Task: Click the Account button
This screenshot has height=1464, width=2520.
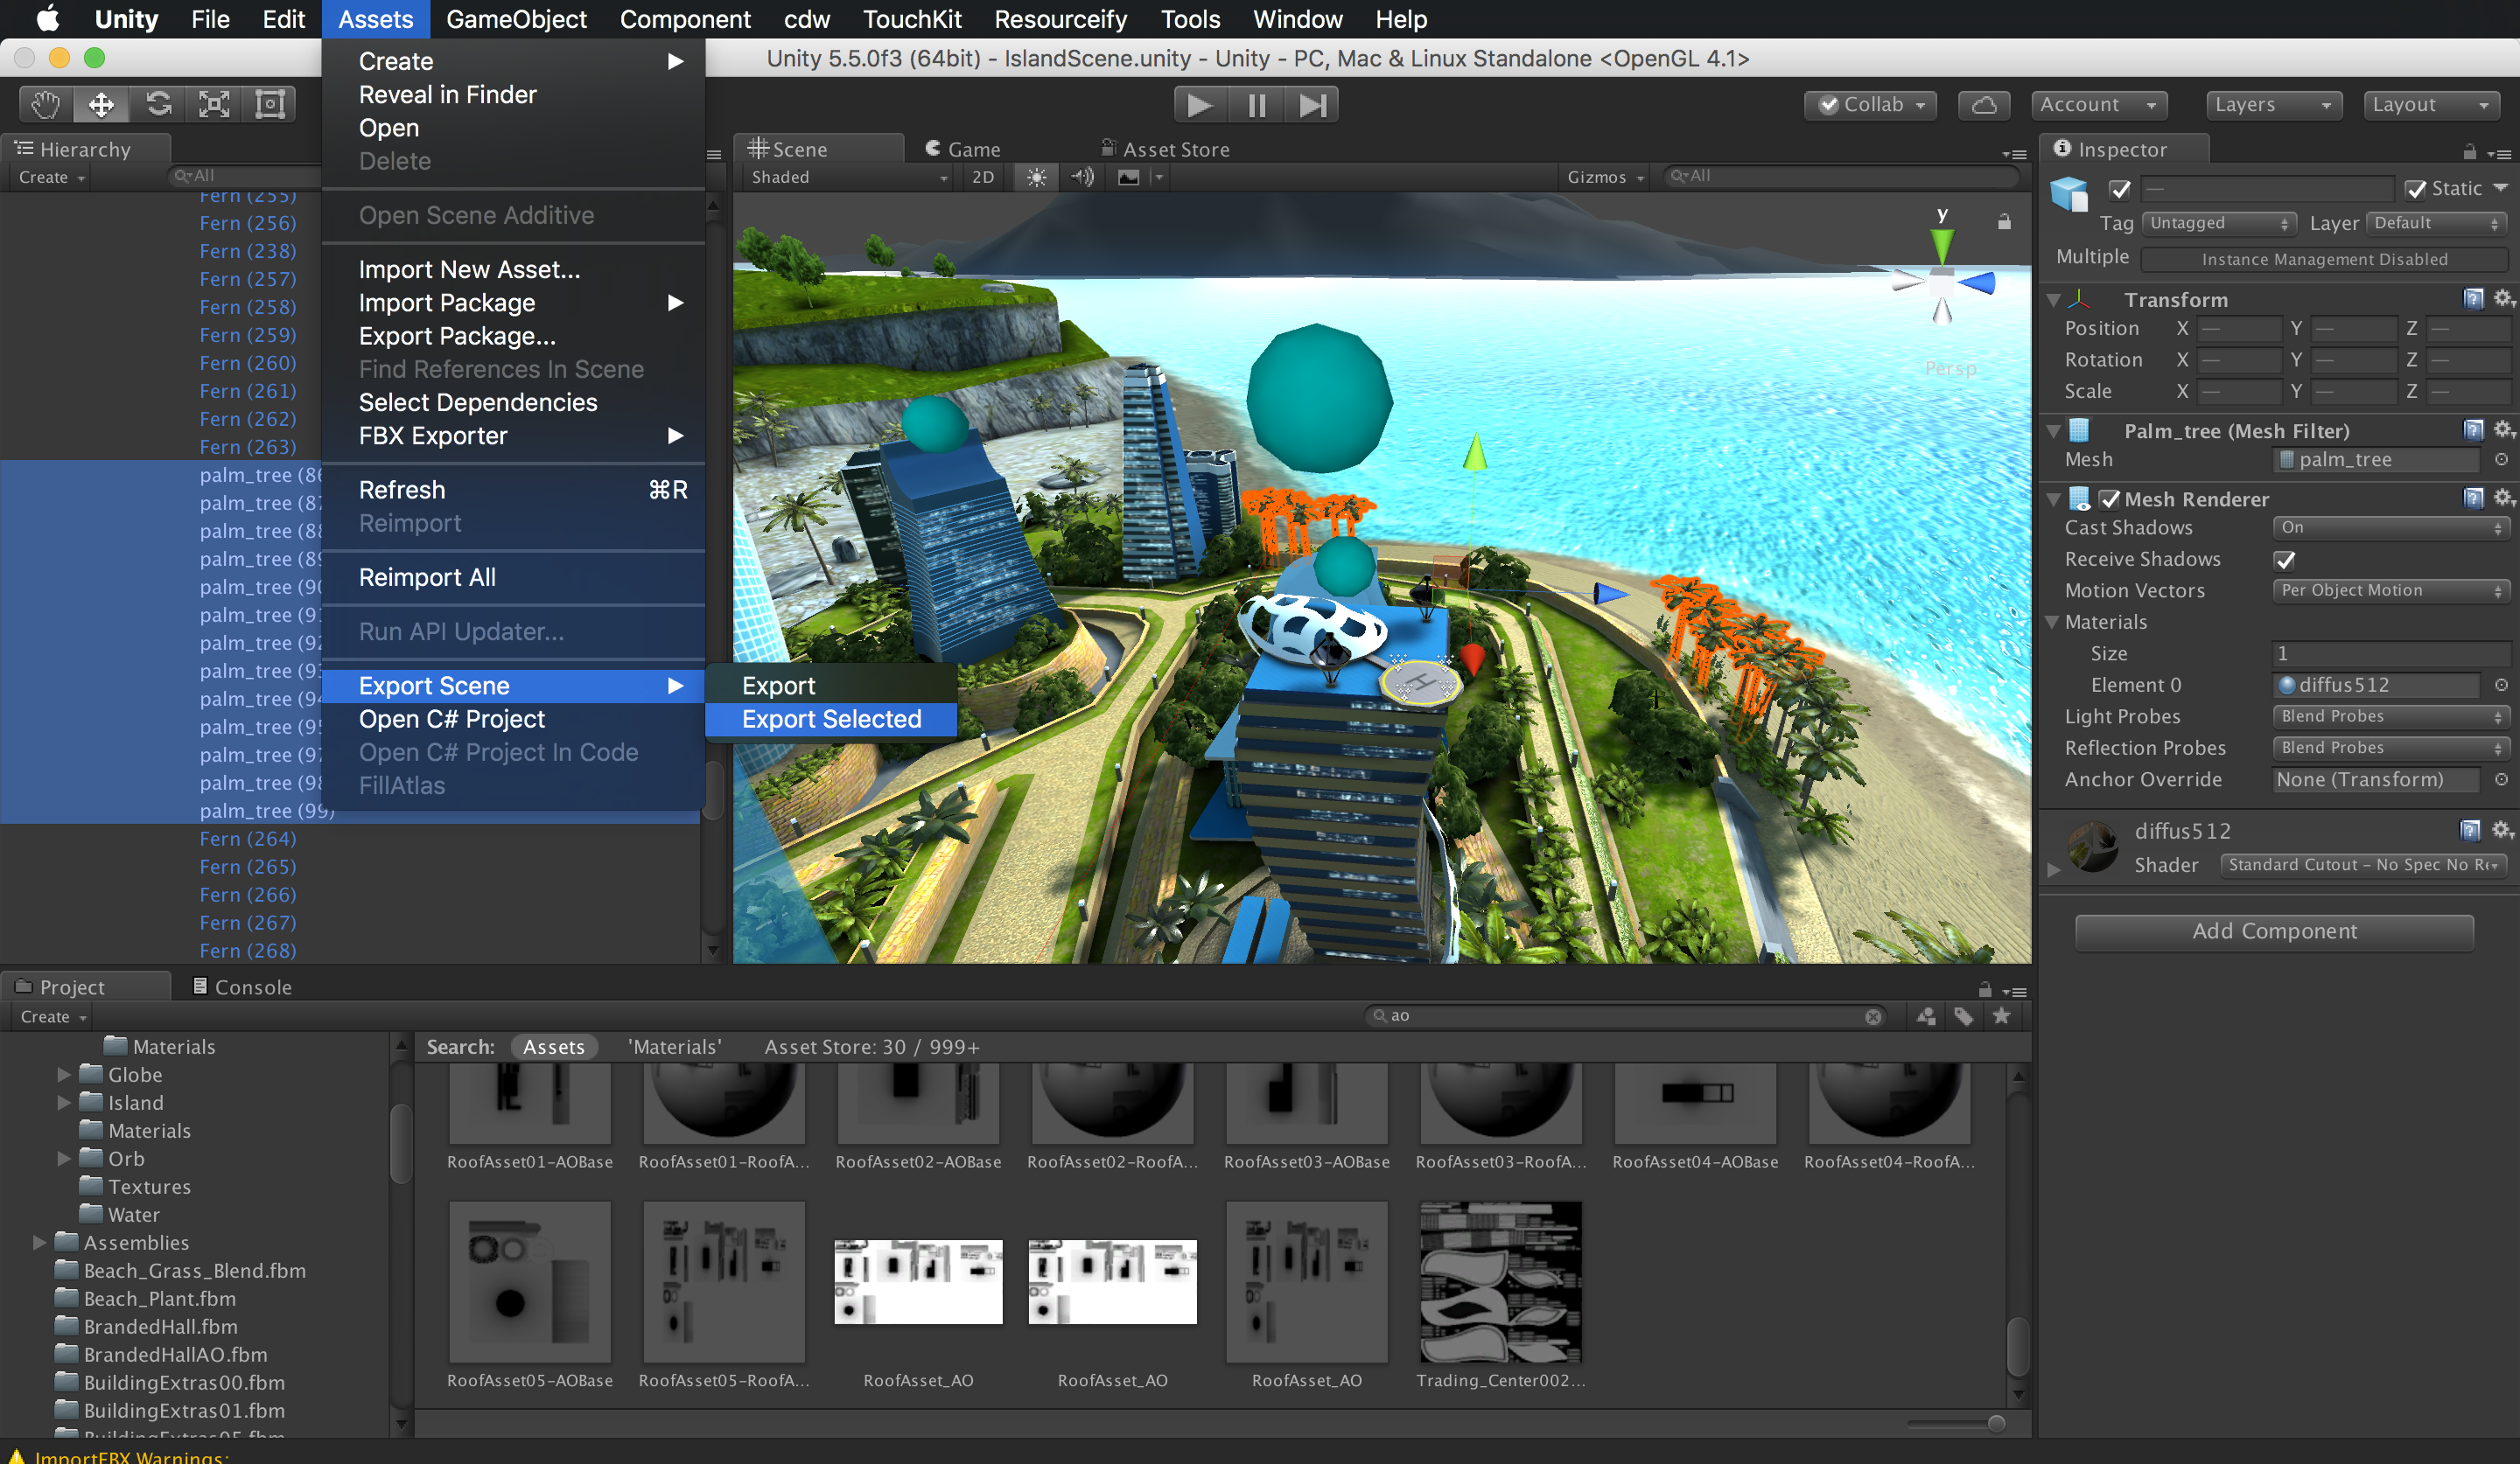Action: 2099,105
